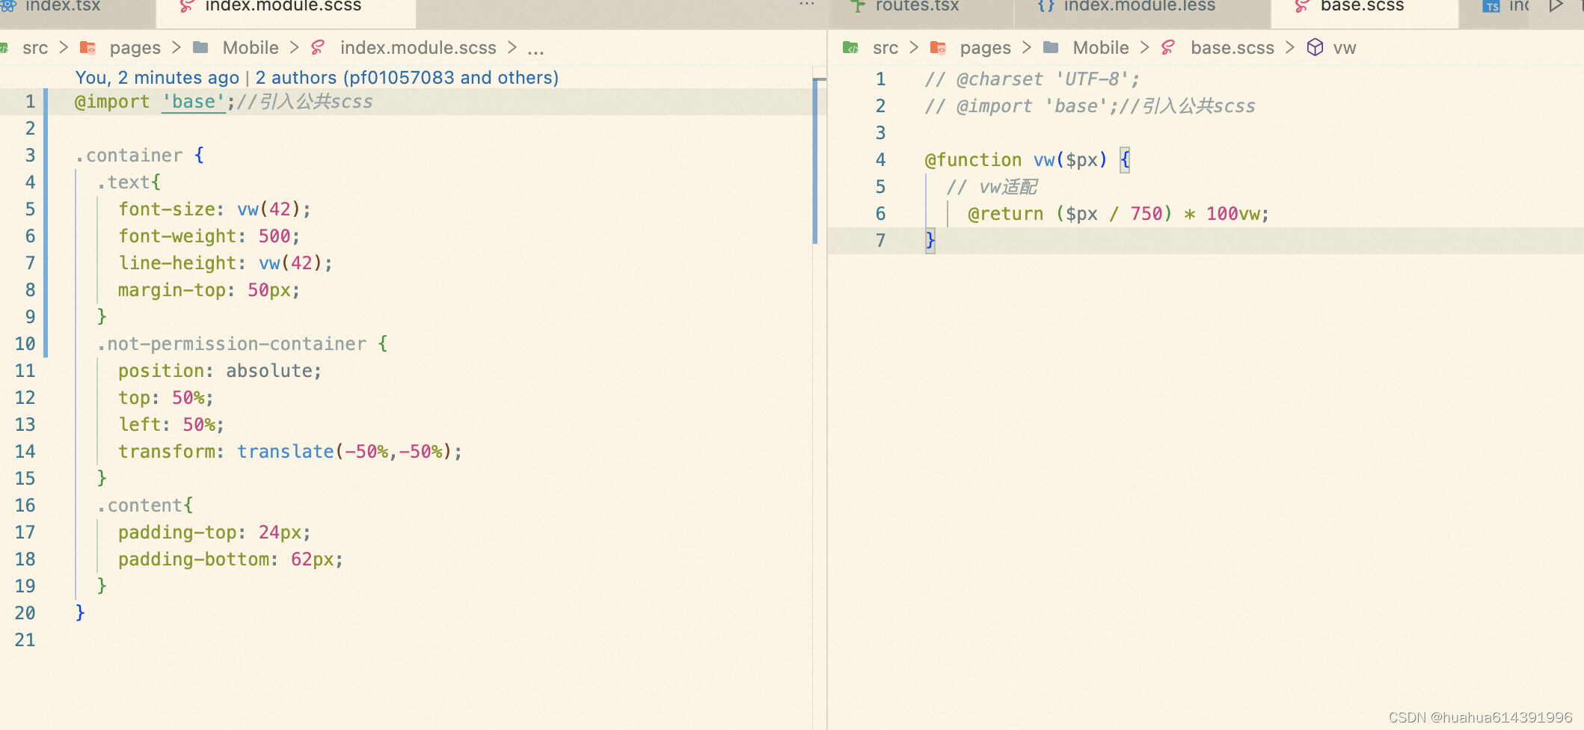Click 'translate' function on line 14

[286, 452]
